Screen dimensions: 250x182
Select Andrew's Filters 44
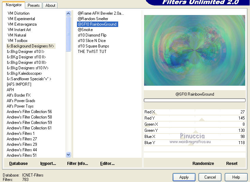click(22, 150)
